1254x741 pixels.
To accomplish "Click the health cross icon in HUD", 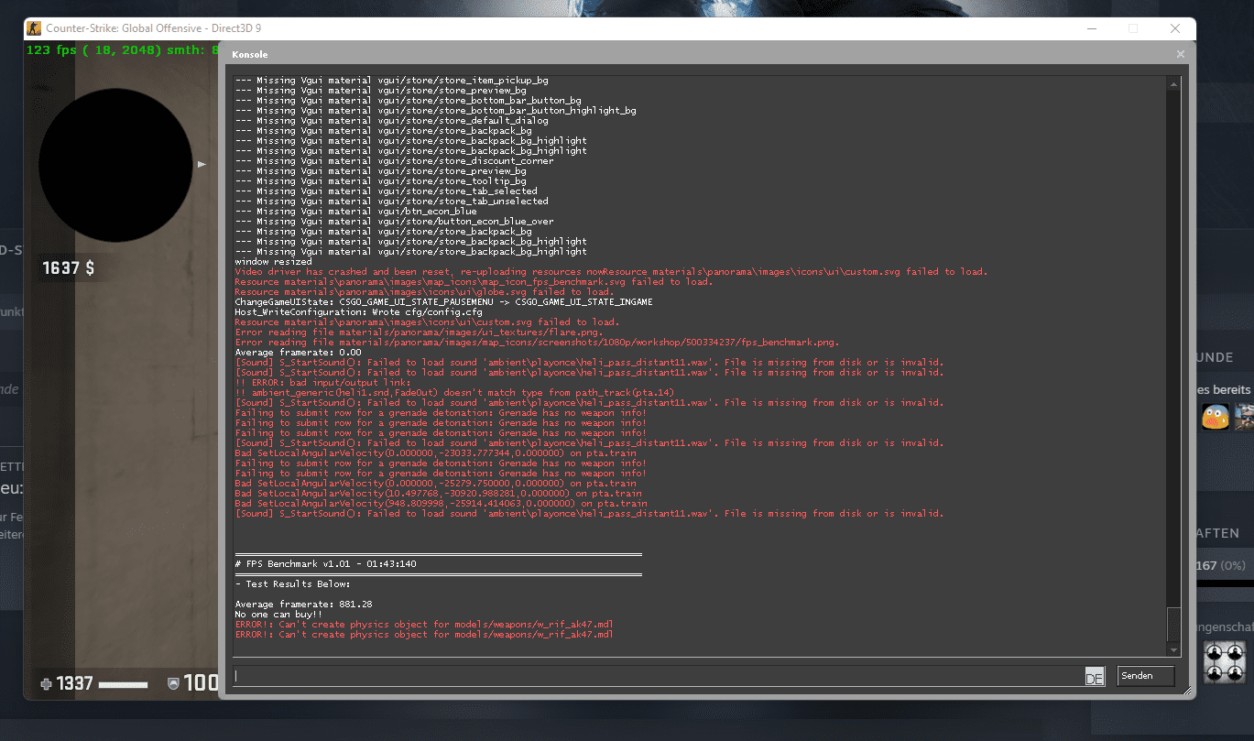I will coord(47,683).
